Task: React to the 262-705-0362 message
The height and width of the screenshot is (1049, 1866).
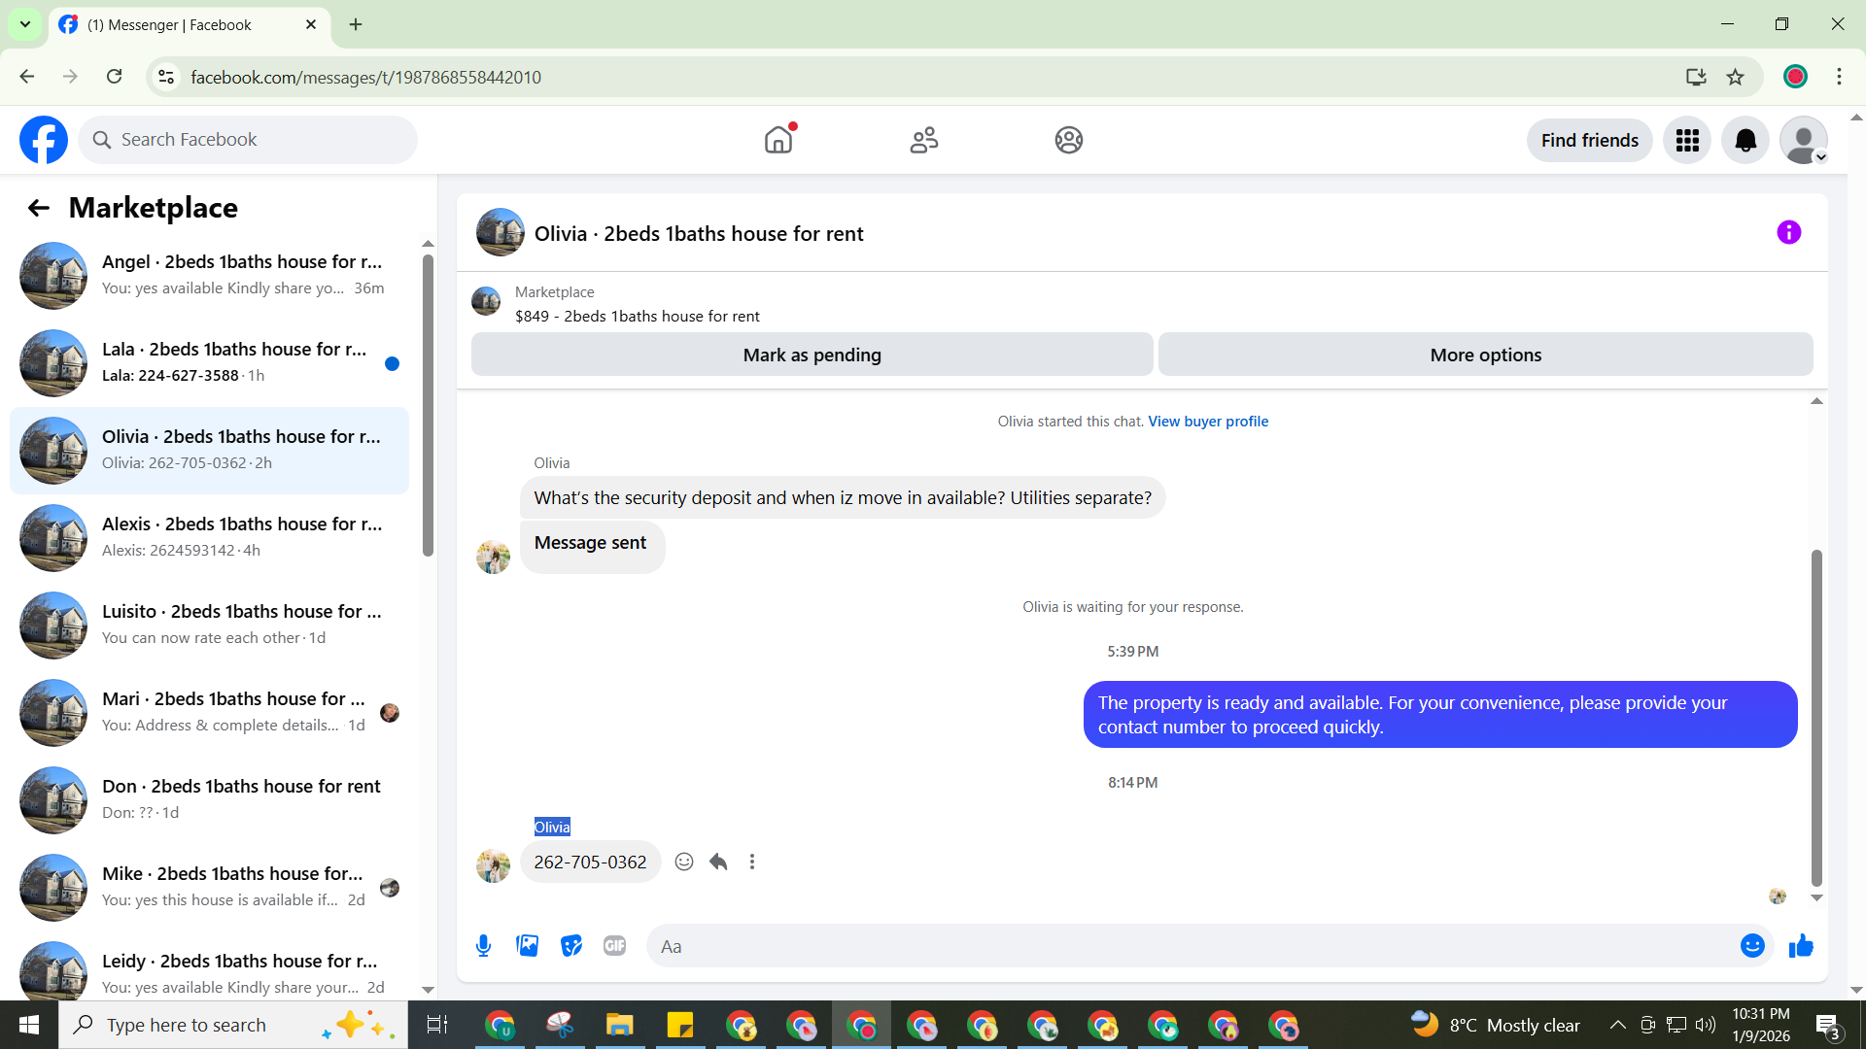Action: pyautogui.click(x=684, y=862)
